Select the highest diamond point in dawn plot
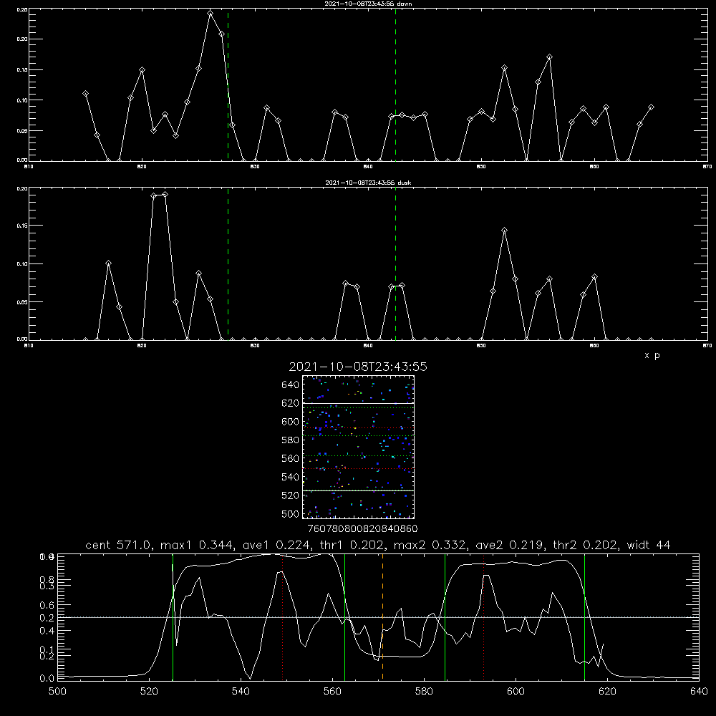 point(210,14)
